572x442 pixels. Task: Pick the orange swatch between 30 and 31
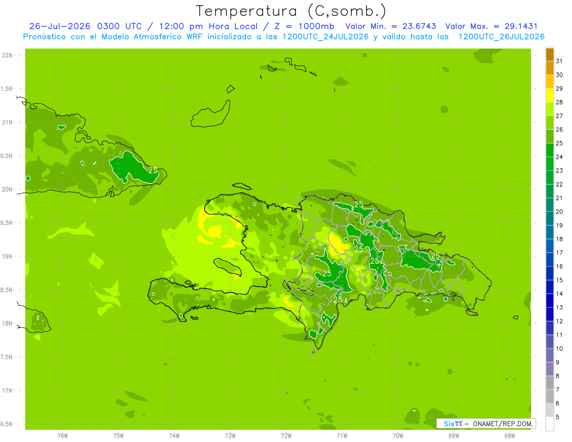[x=550, y=68]
